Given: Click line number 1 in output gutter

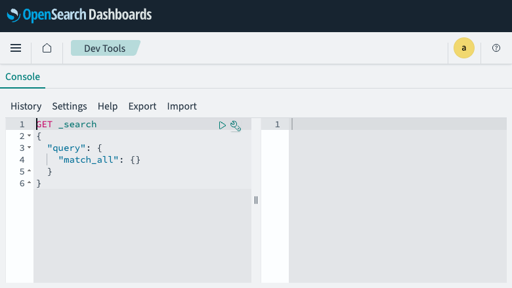Looking at the screenshot, I should tap(277, 124).
